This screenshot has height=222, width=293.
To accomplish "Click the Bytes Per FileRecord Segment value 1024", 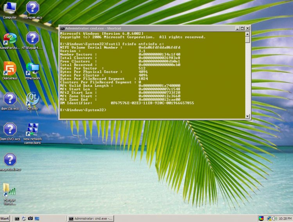I will pyautogui.click(x=143, y=79).
